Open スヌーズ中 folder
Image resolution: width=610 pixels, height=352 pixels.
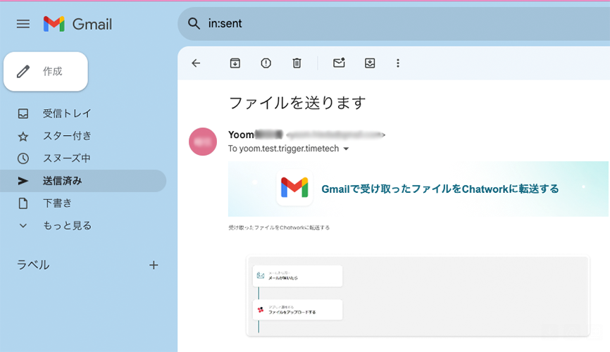coord(83,158)
